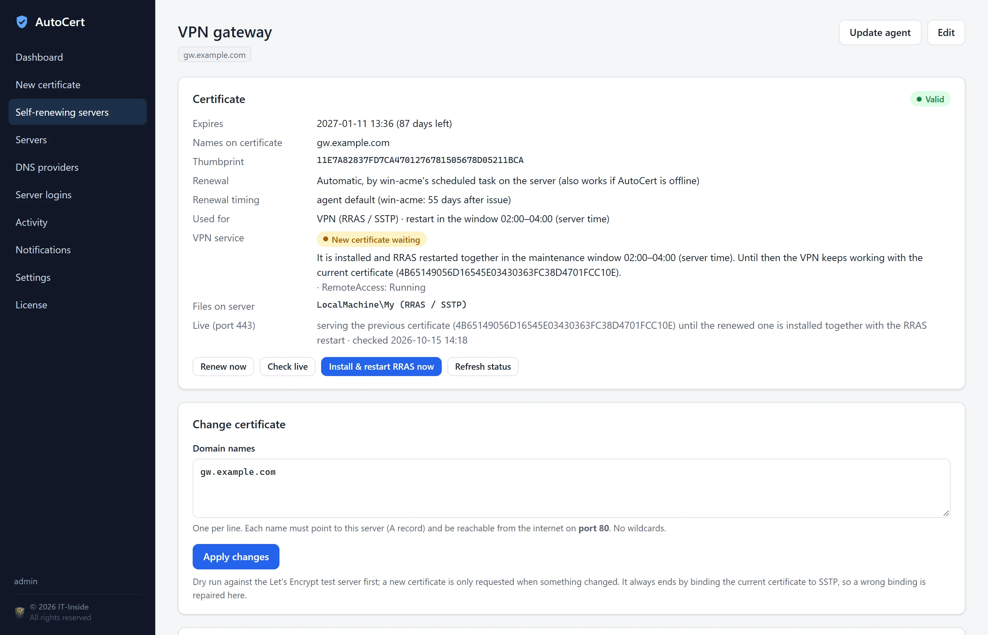Click the VPN gateway page heading
This screenshot has height=635, width=988.
tap(225, 32)
